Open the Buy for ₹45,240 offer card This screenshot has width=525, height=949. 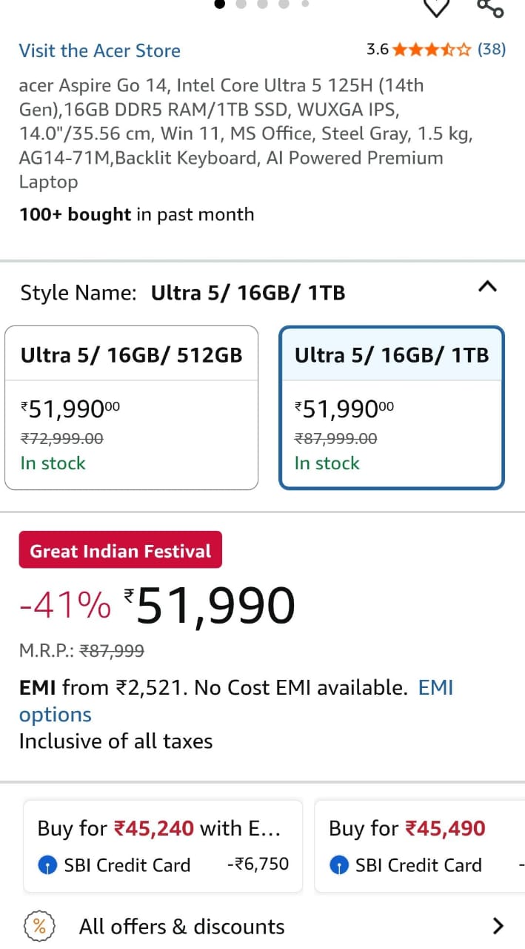tap(163, 845)
